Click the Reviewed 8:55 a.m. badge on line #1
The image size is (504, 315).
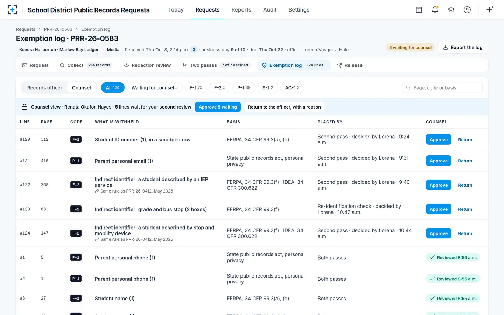453,258
